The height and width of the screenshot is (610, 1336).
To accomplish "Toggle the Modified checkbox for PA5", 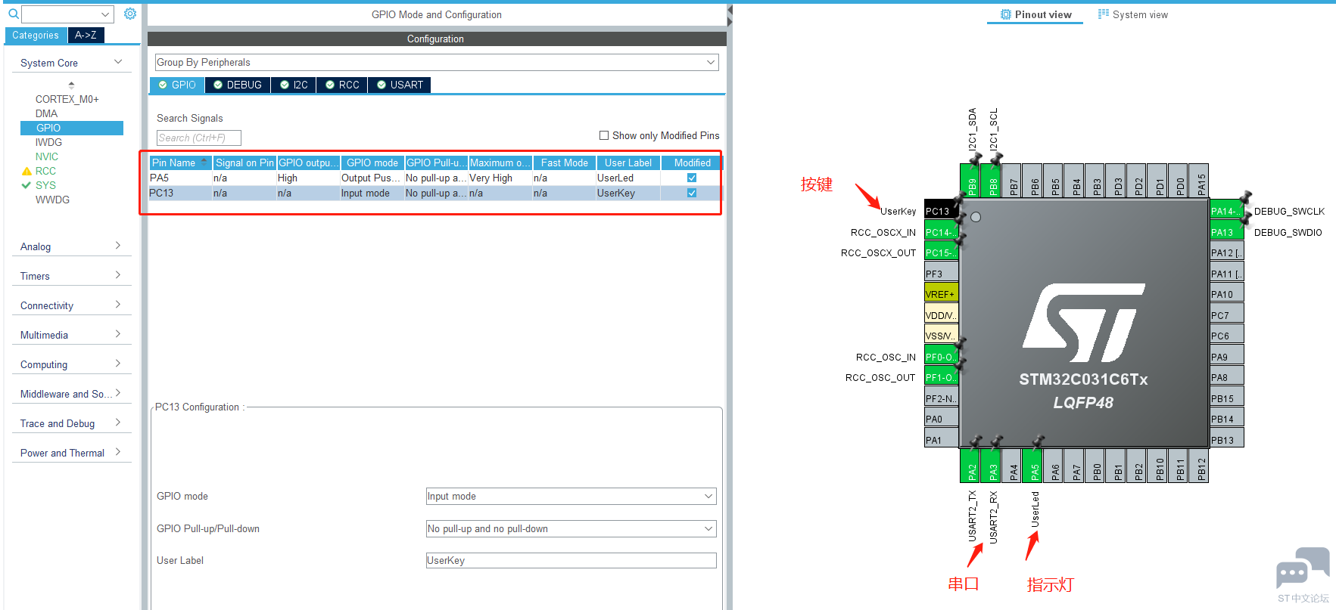I will 692,178.
